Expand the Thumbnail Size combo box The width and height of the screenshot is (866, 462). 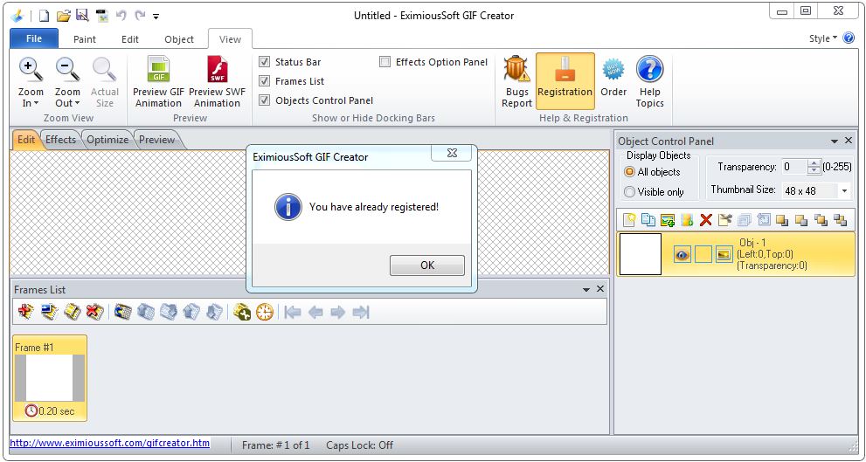point(844,191)
